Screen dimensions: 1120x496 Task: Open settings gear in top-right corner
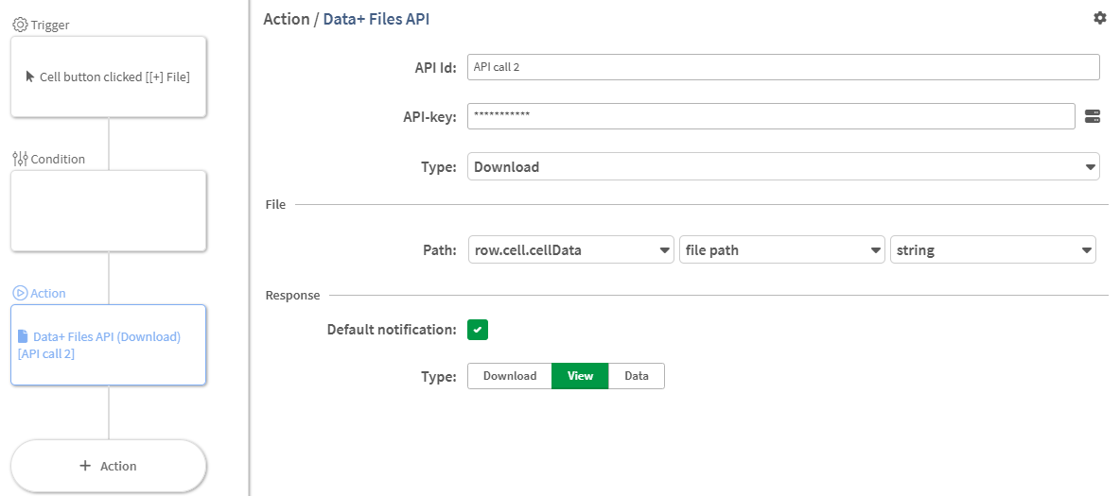tap(1099, 18)
